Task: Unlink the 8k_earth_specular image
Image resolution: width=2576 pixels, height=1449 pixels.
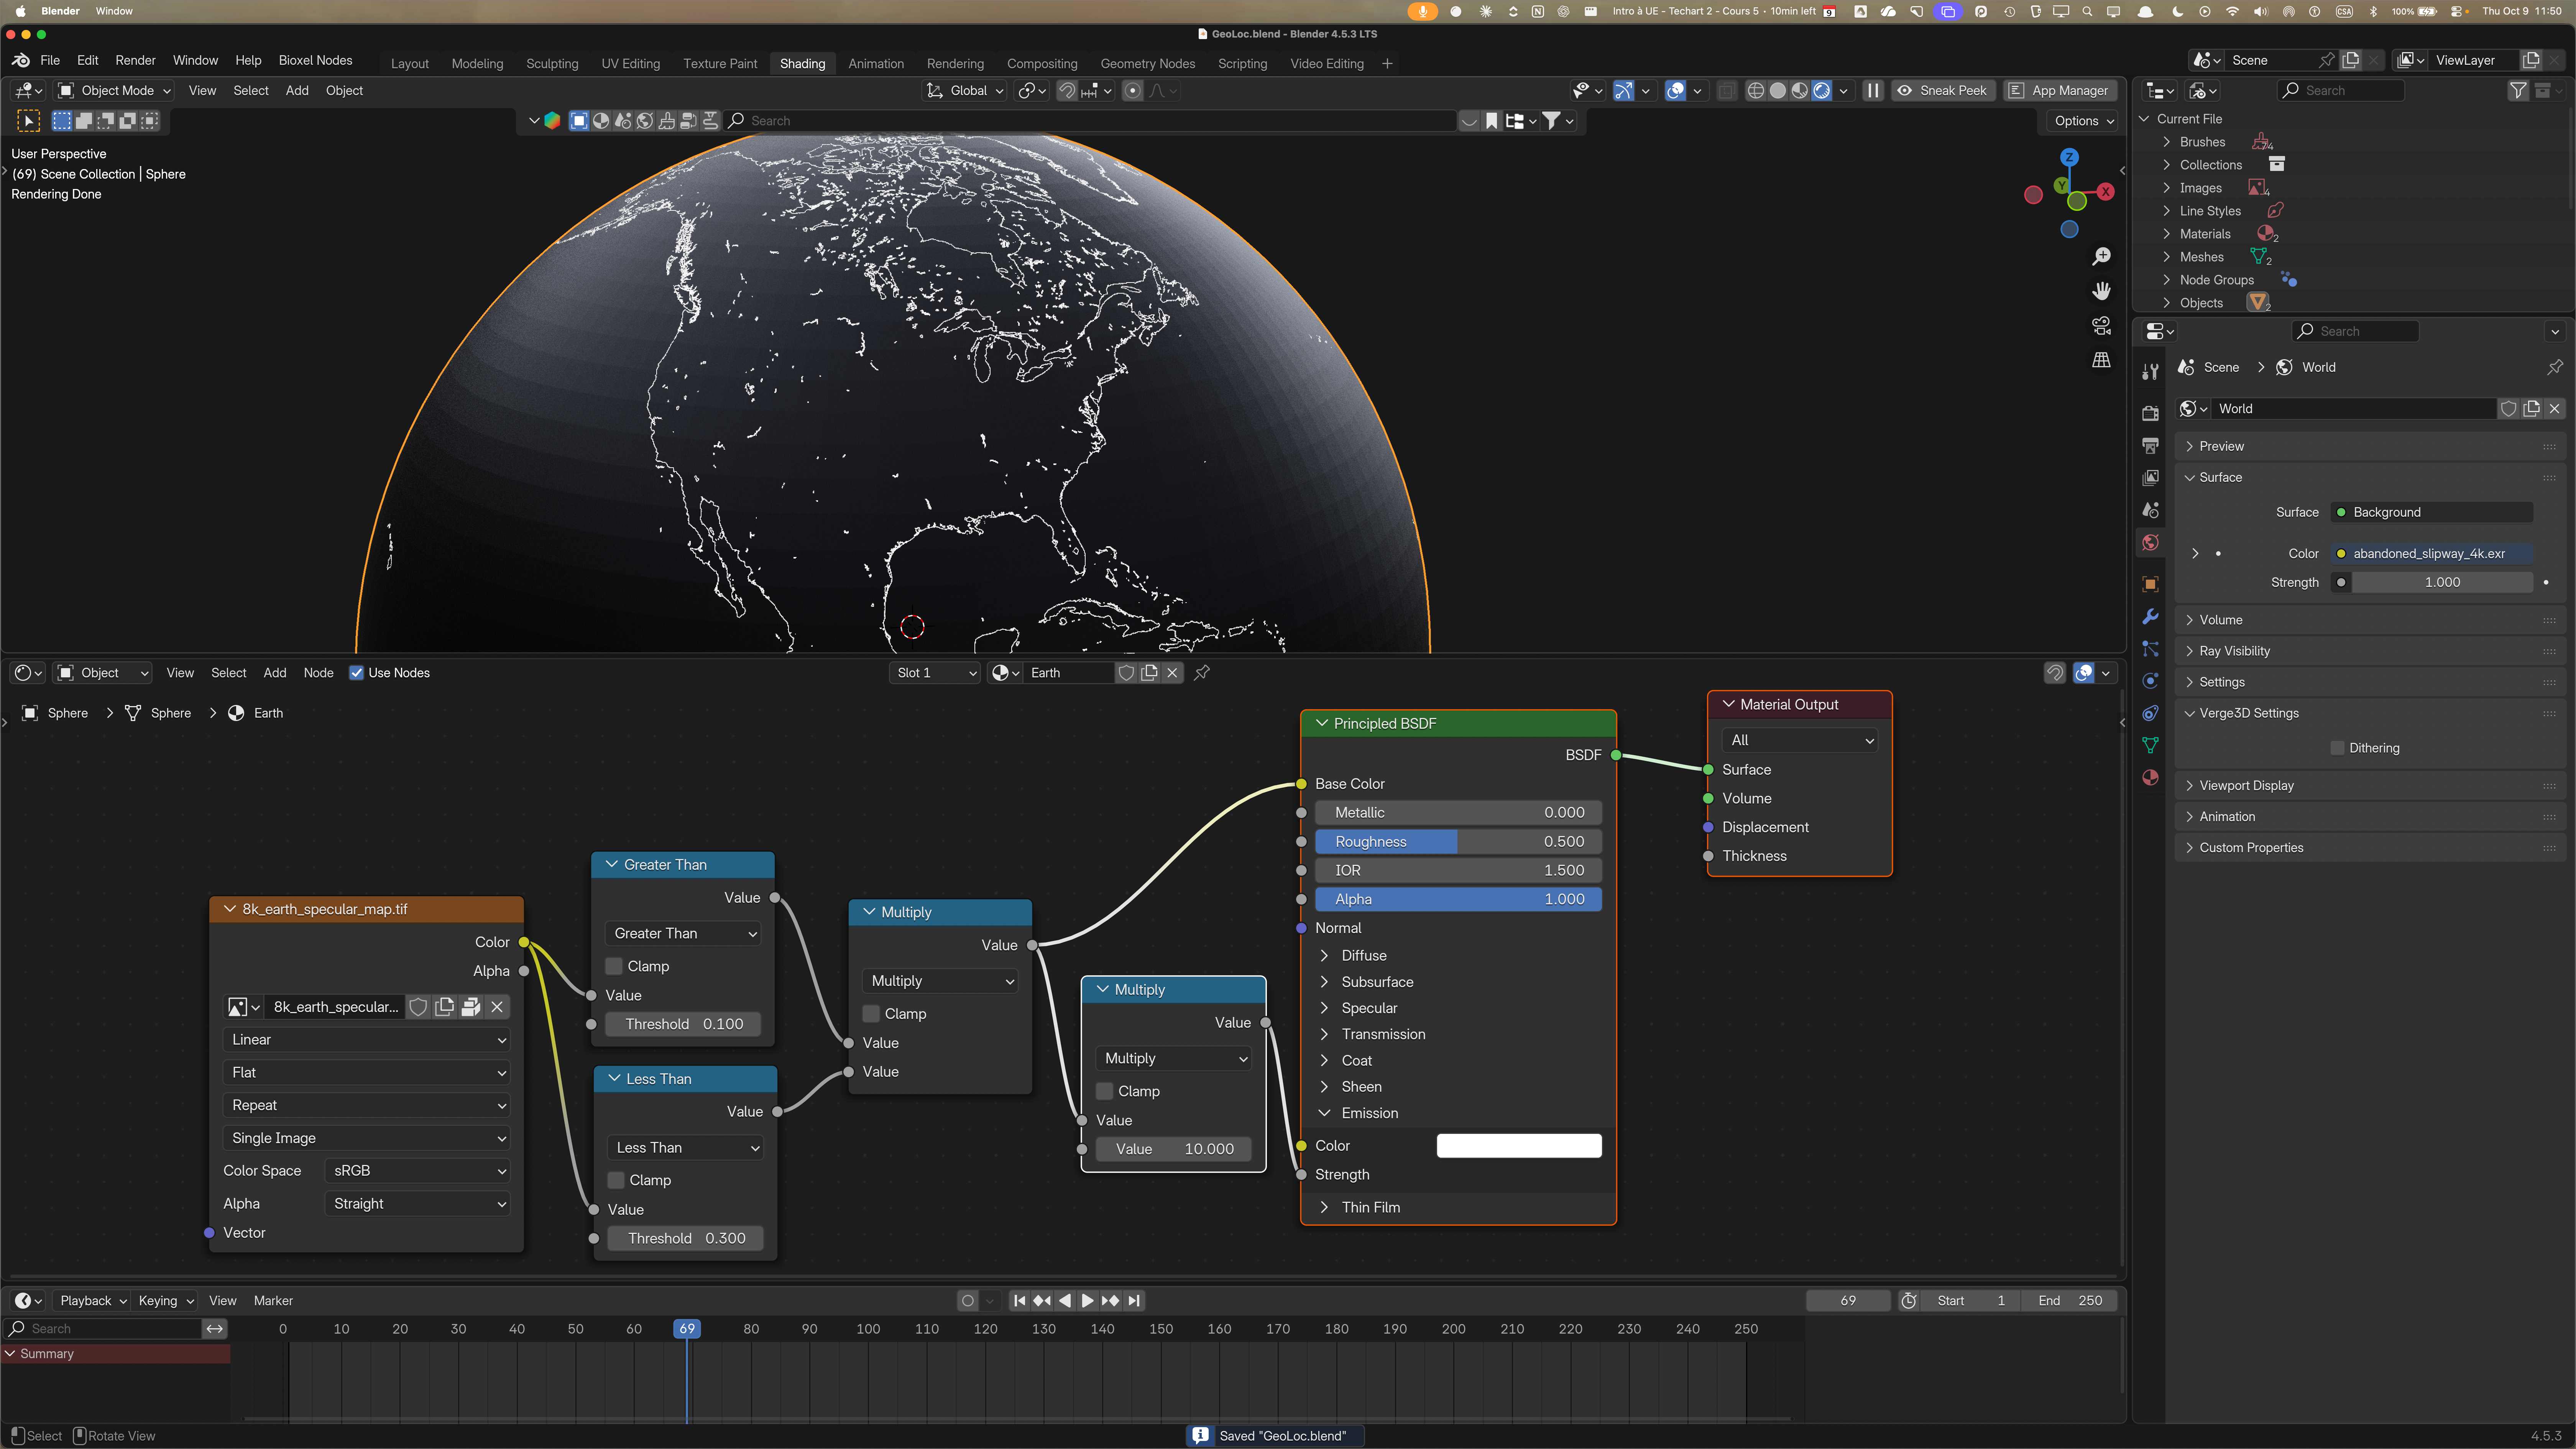Action: 497,1007
